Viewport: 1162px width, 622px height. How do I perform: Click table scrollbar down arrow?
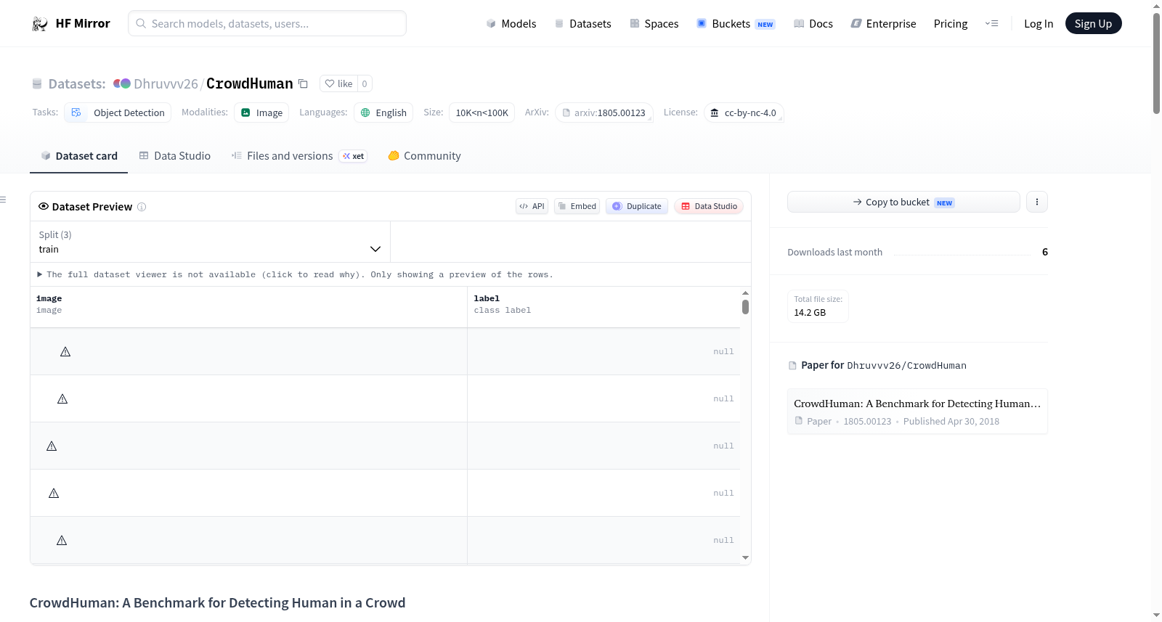coord(745,558)
